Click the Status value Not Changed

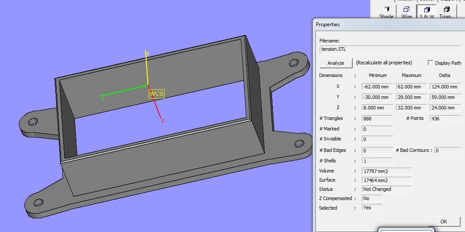pos(387,189)
